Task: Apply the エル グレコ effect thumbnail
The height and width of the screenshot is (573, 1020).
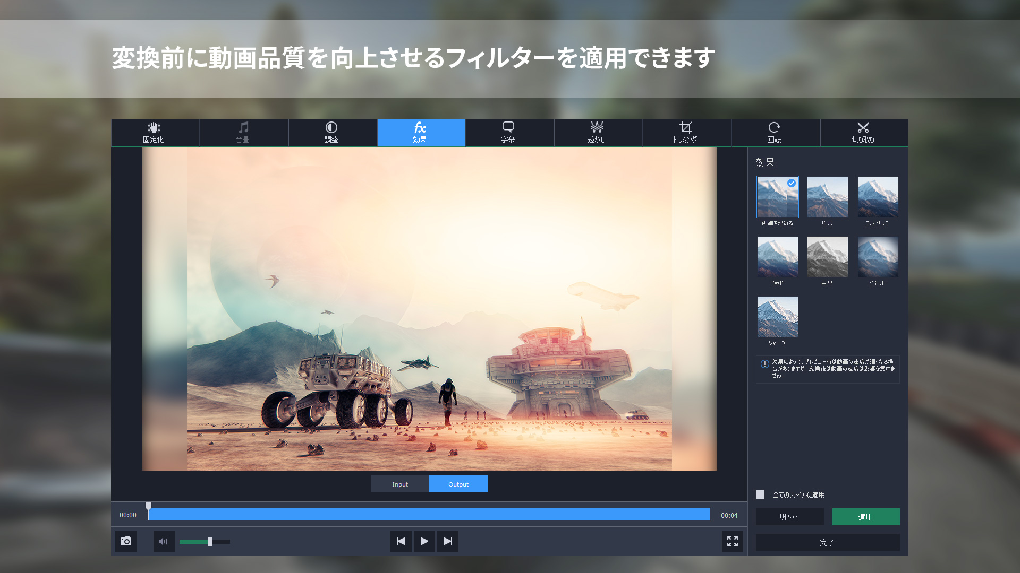Action: tap(878, 197)
